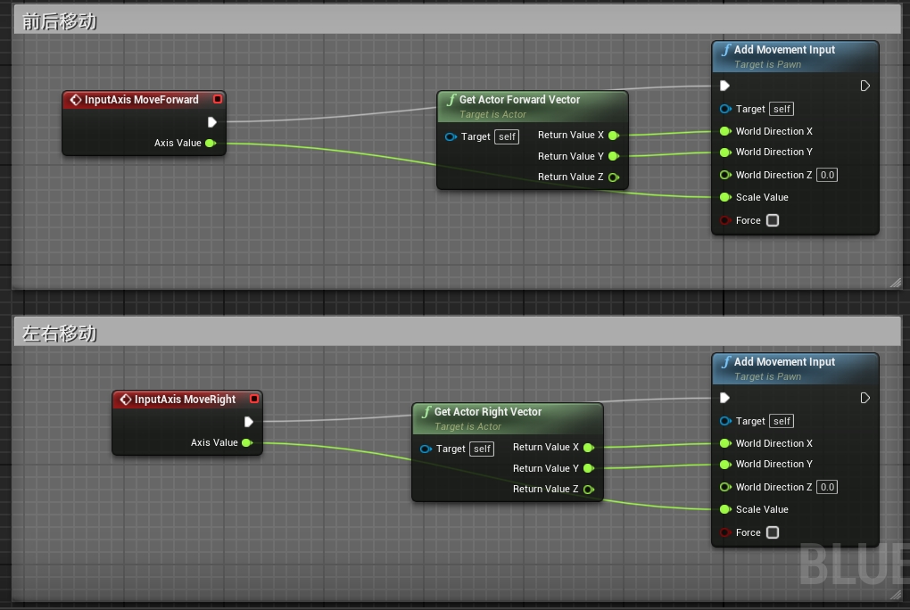Click Scale Value input pin on top Add Movement Input

pyautogui.click(x=725, y=197)
